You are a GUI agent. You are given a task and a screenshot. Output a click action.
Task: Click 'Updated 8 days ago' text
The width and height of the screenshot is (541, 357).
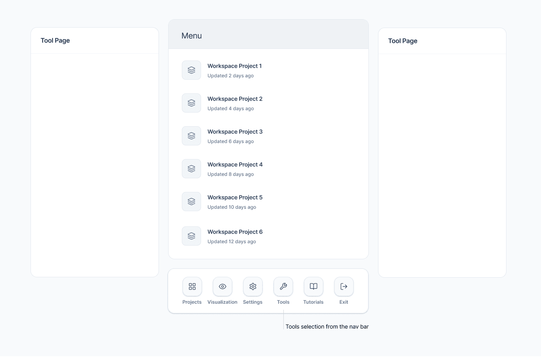coord(231,174)
